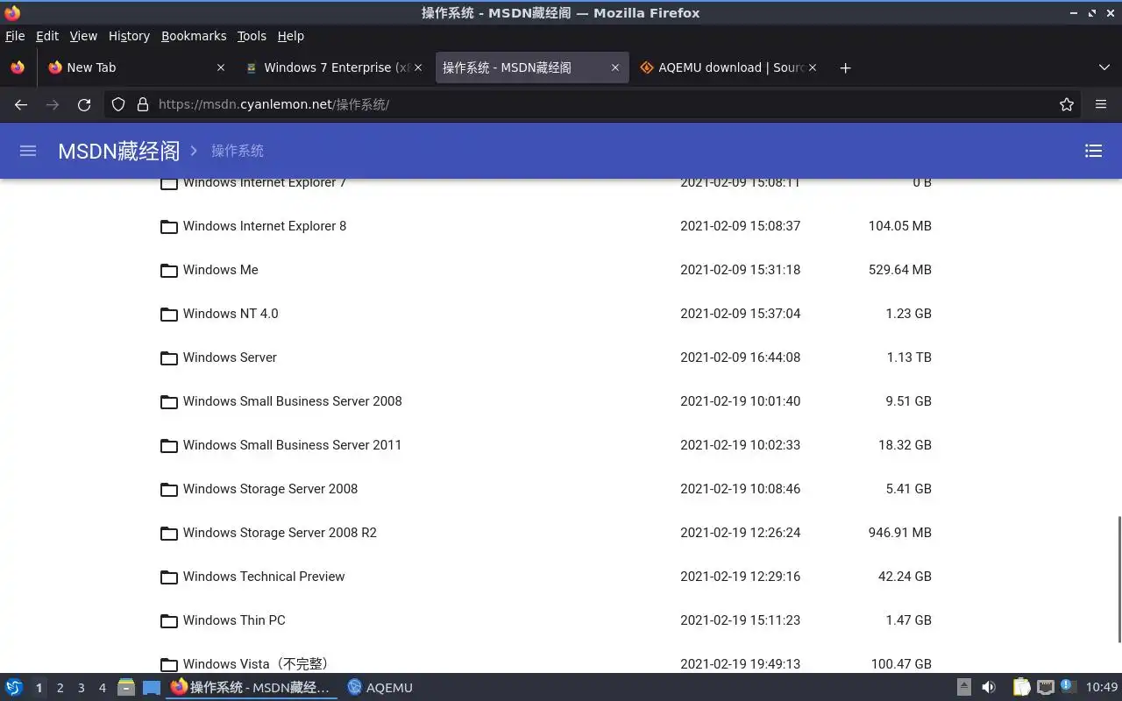The height and width of the screenshot is (701, 1122).
Task: Switch to workspace 3 in the taskbar
Action: coord(81,688)
